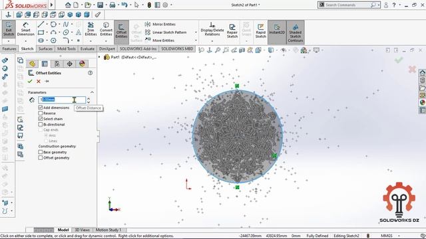
Task: Click the Fully Defined status bar text
Action: pos(318,236)
